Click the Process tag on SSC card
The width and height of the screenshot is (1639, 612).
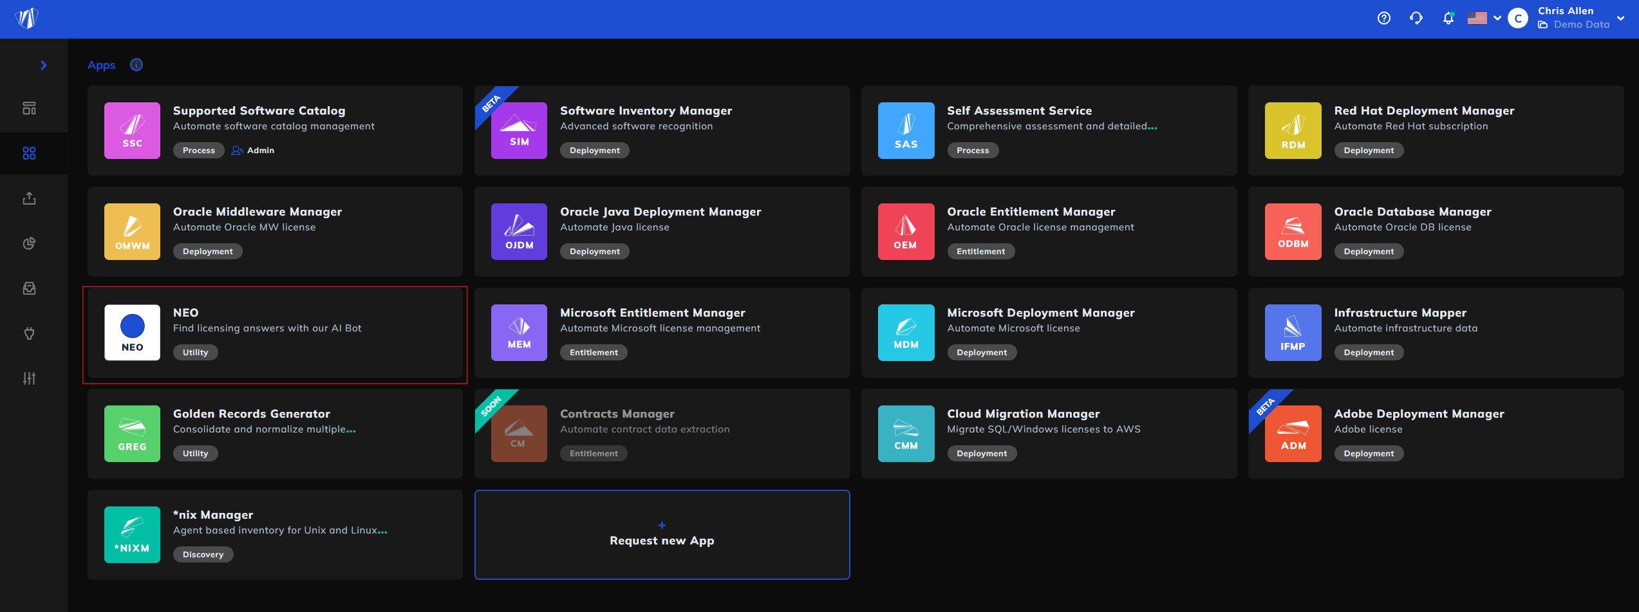click(198, 150)
